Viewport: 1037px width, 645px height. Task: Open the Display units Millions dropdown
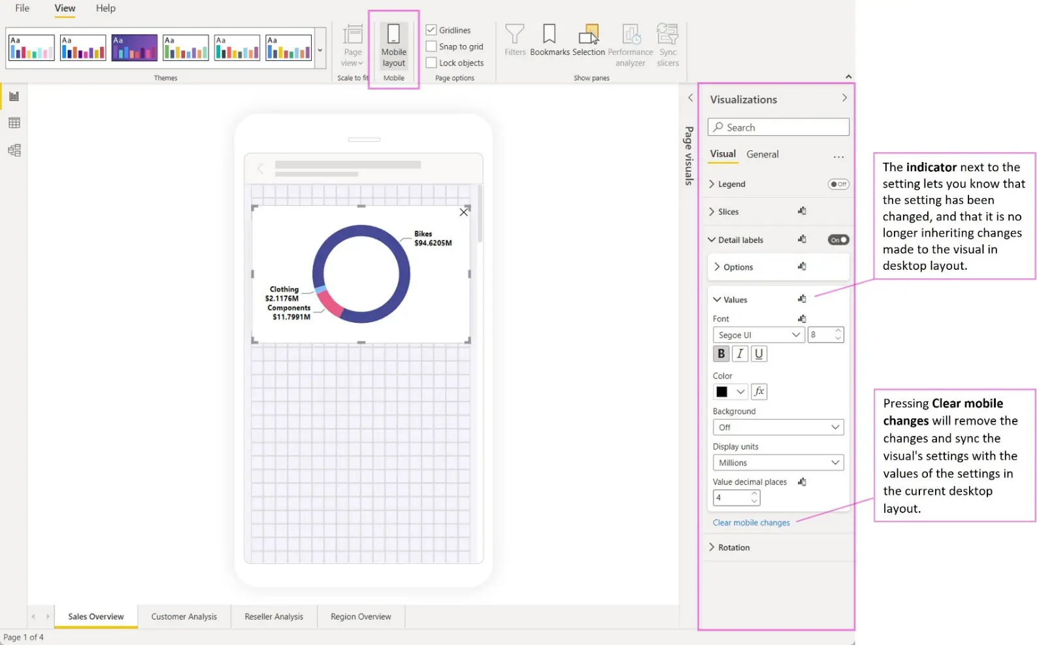[x=778, y=463]
